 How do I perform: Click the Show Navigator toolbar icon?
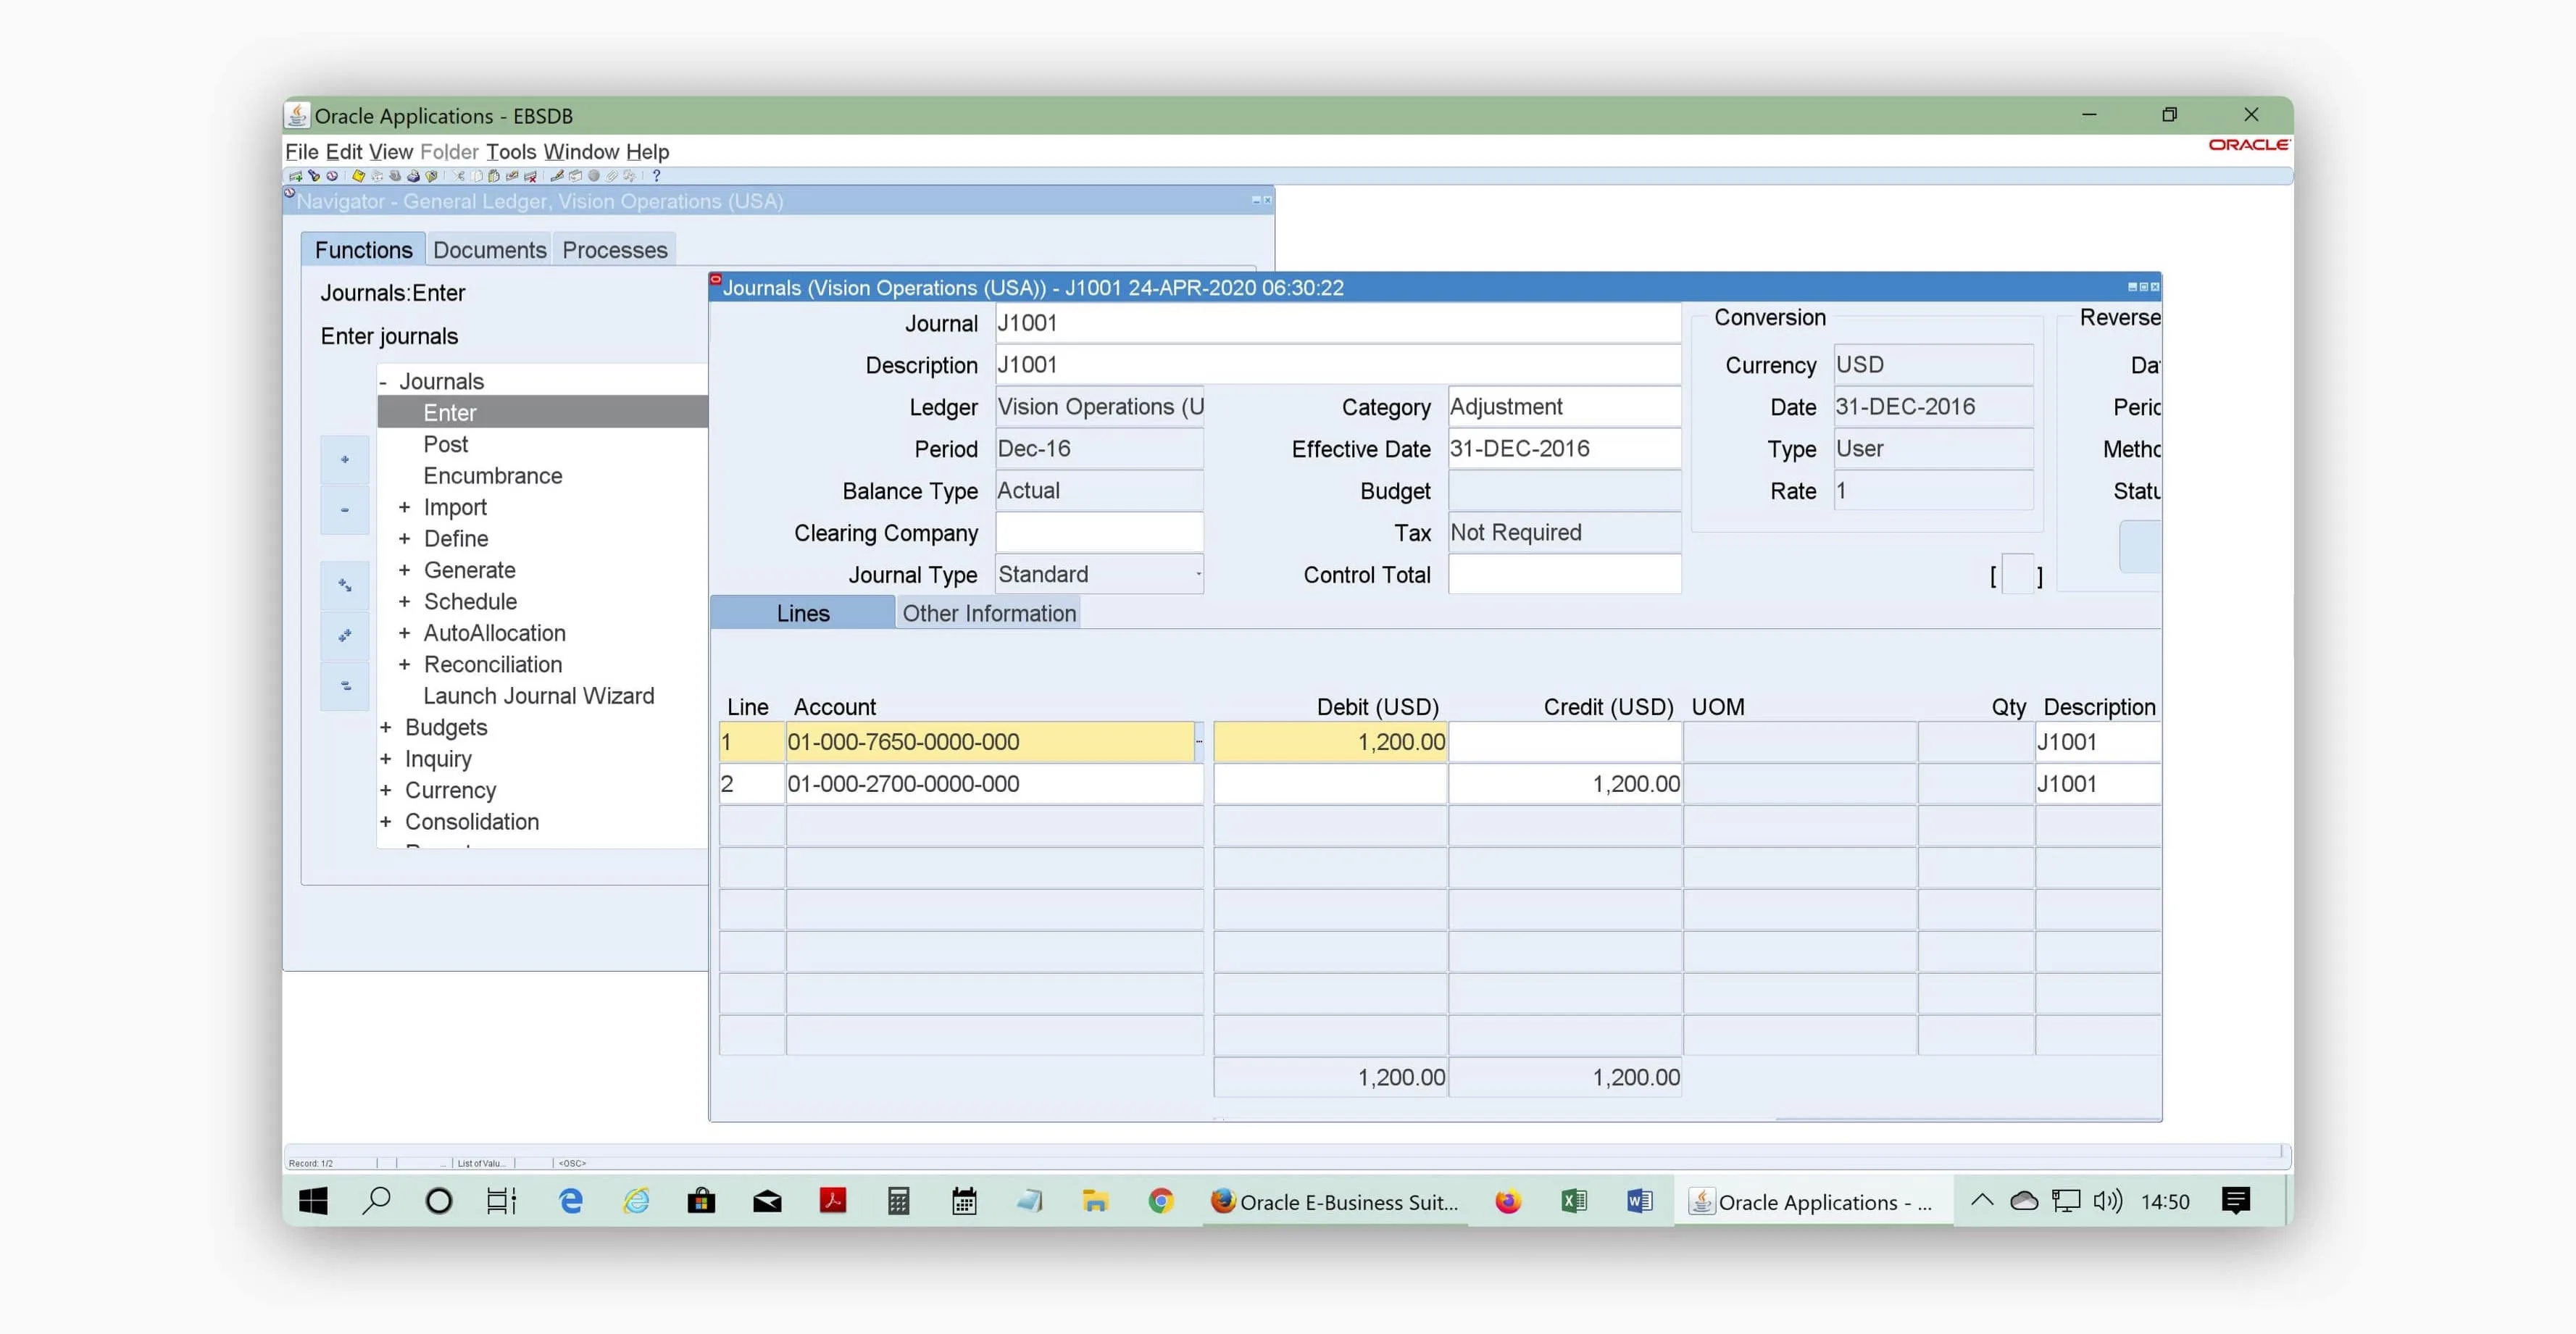[332, 176]
